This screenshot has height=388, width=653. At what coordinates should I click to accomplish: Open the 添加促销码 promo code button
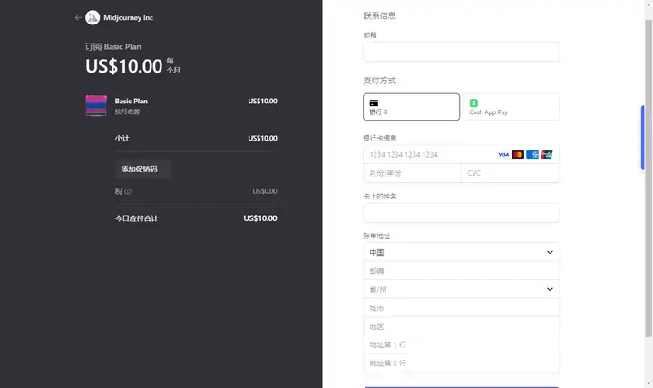pos(143,169)
